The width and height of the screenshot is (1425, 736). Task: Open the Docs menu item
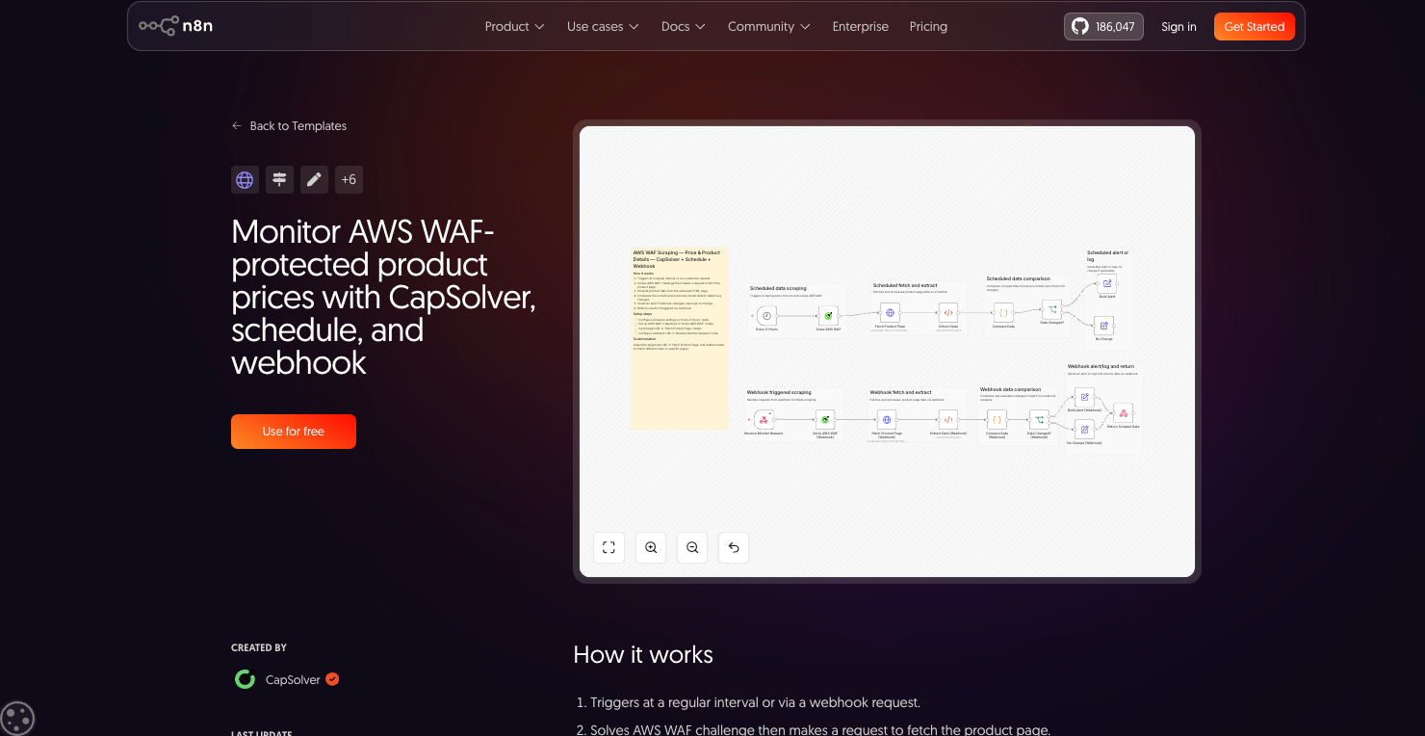tap(683, 26)
